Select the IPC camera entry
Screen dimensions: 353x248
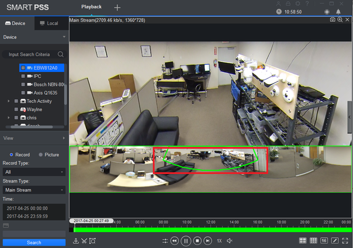pos(38,76)
